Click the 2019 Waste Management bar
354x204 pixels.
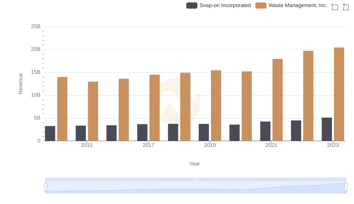coord(216,105)
